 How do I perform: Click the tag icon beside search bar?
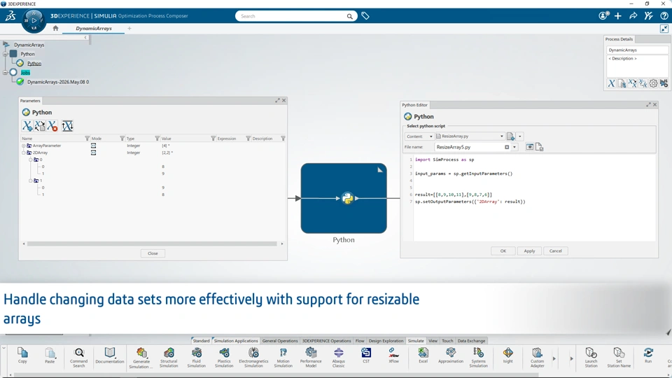365,16
